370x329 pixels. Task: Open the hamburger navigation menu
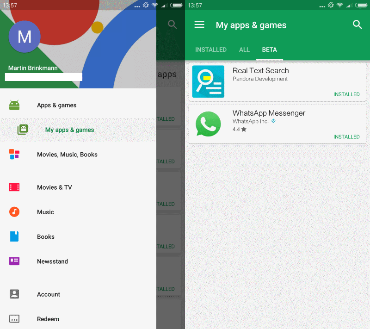pos(199,25)
